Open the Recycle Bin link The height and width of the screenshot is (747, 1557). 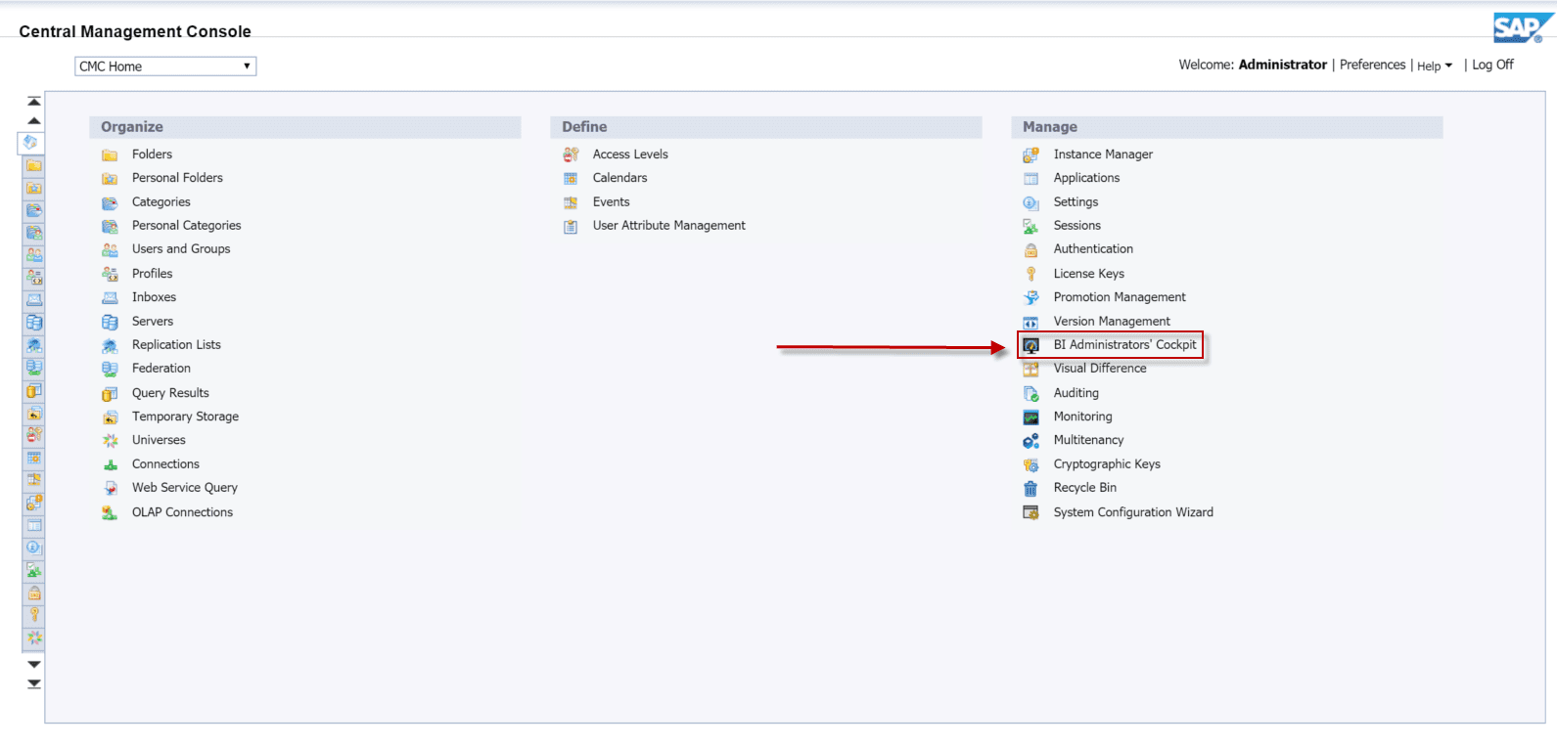click(x=1085, y=488)
